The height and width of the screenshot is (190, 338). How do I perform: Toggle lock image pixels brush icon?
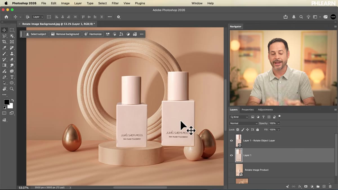243,130
